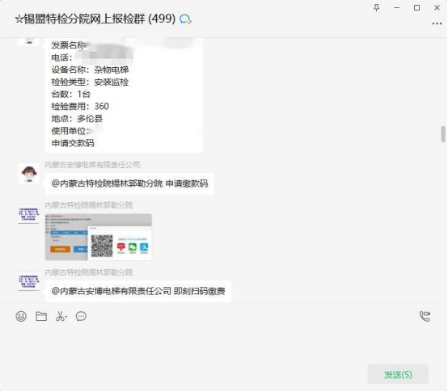Pin the chat window on top
The image size is (448, 392).
[x=377, y=8]
